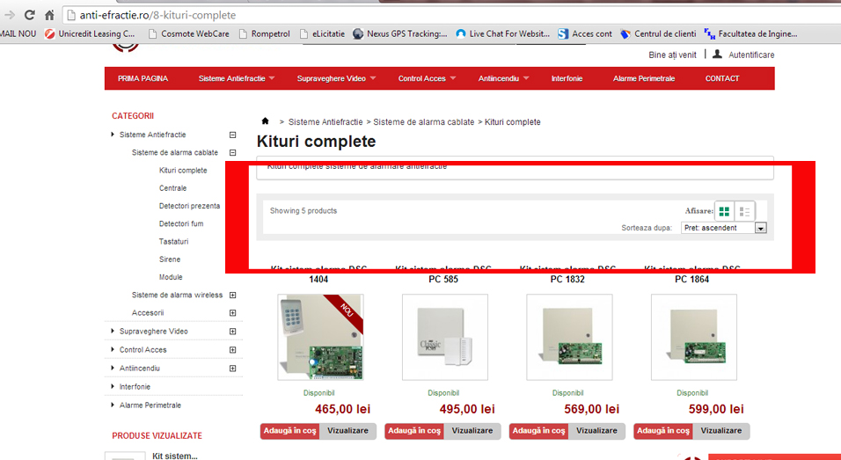This screenshot has width=841, height=460.
Task: Open the Acces cont bookmark
Action: pos(585,33)
